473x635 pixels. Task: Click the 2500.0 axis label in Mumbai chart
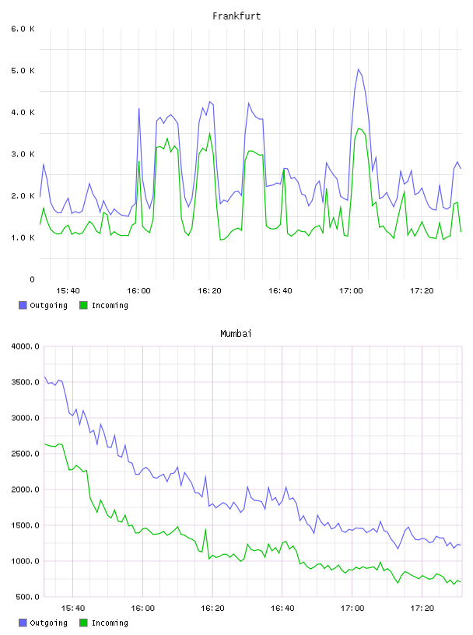(x=26, y=454)
